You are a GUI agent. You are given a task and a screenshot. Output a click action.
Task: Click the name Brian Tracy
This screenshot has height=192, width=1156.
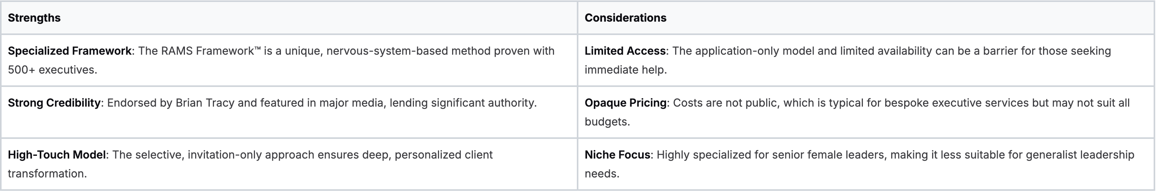pyautogui.click(x=205, y=103)
